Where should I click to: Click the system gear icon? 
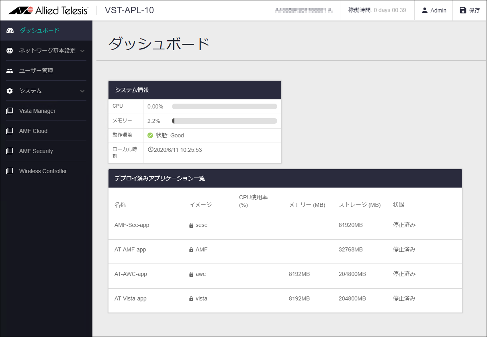[x=10, y=91]
